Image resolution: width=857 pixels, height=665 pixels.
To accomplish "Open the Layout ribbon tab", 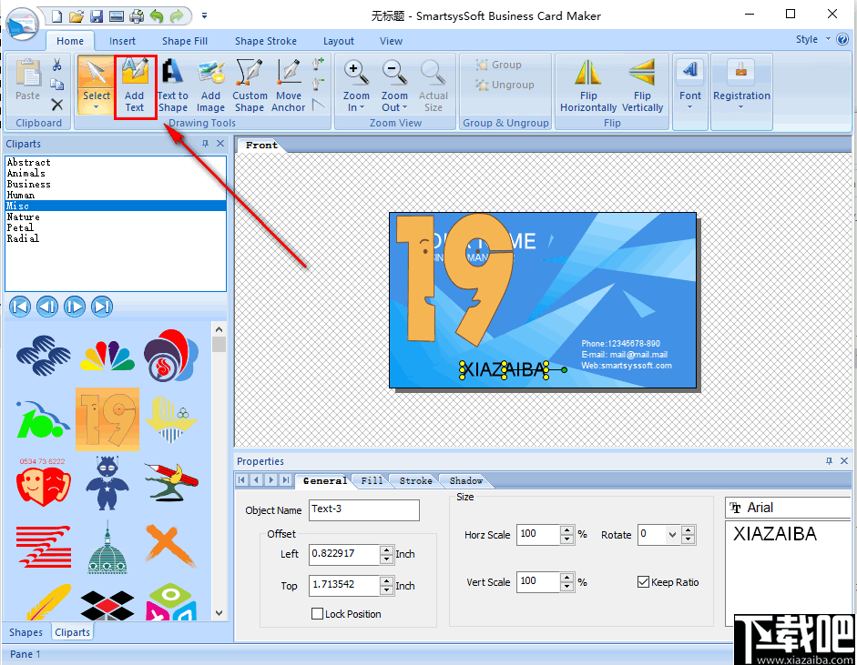I will tap(338, 40).
